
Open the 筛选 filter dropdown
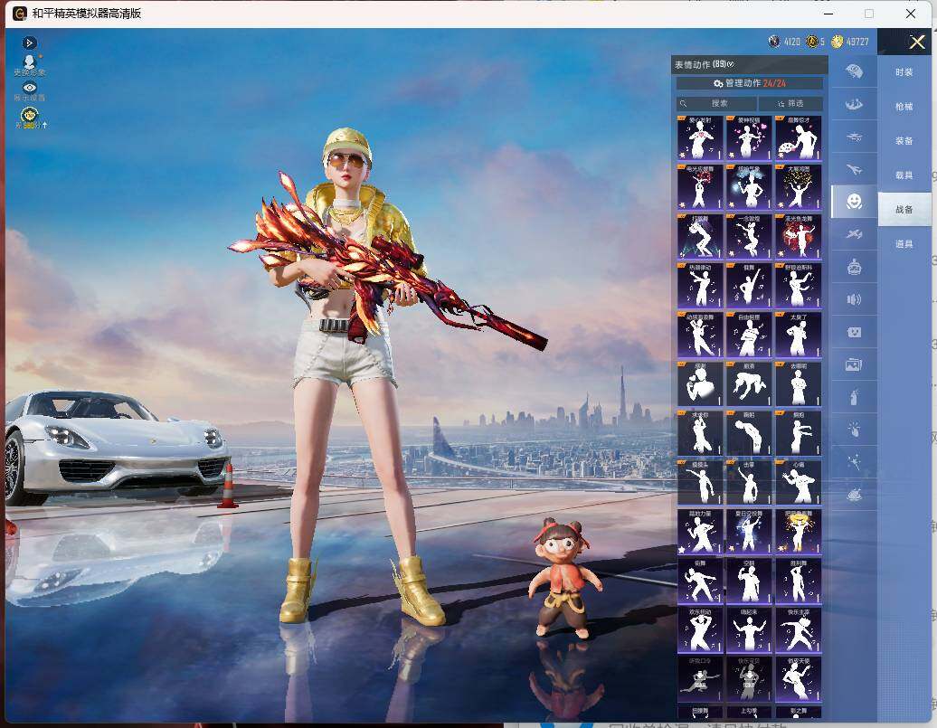tap(790, 103)
